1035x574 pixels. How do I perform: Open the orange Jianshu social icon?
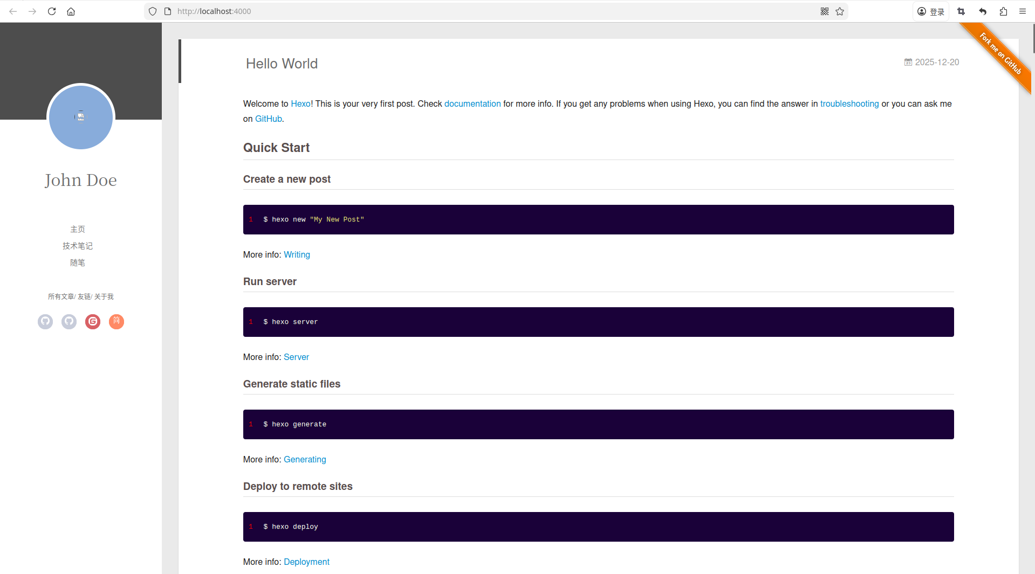[x=116, y=322]
